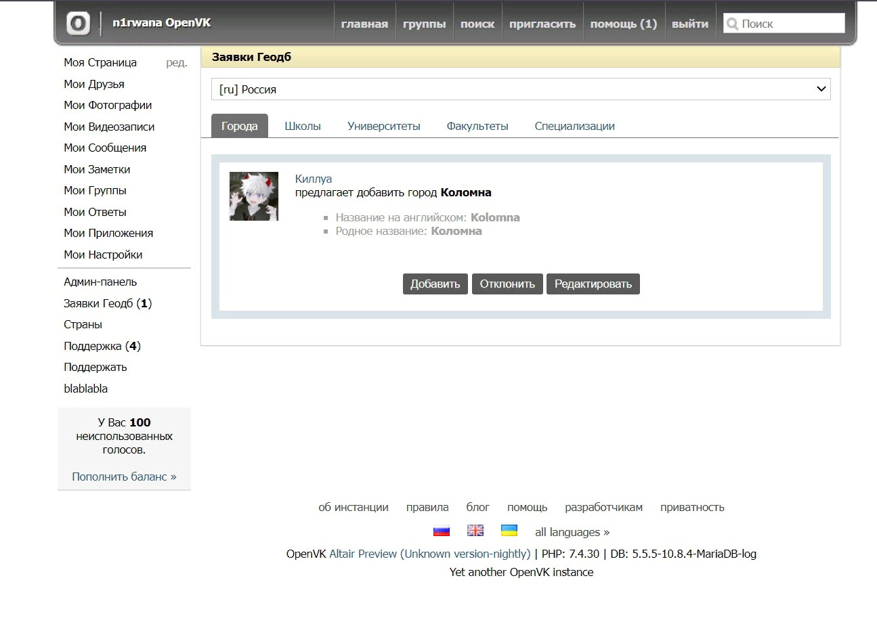This screenshot has height=618, width=877.
Task: Focus the Поиск search field
Action: (x=784, y=24)
